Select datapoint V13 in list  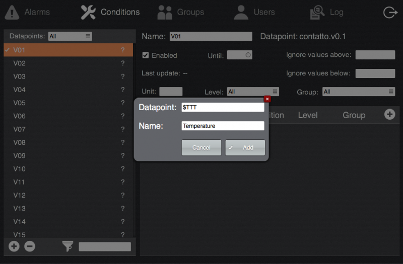[69, 208]
